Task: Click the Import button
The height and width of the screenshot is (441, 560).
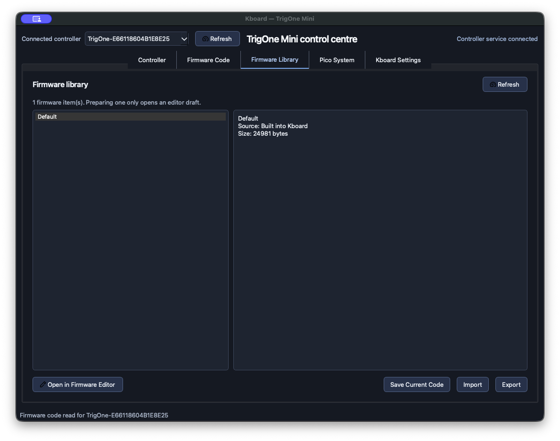Action: pos(472,384)
